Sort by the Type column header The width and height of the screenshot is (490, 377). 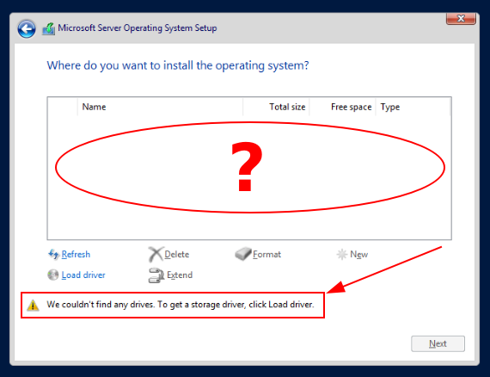[413, 107]
